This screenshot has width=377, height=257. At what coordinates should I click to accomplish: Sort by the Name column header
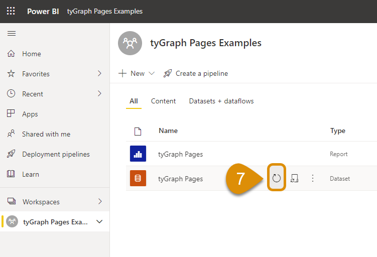click(168, 131)
